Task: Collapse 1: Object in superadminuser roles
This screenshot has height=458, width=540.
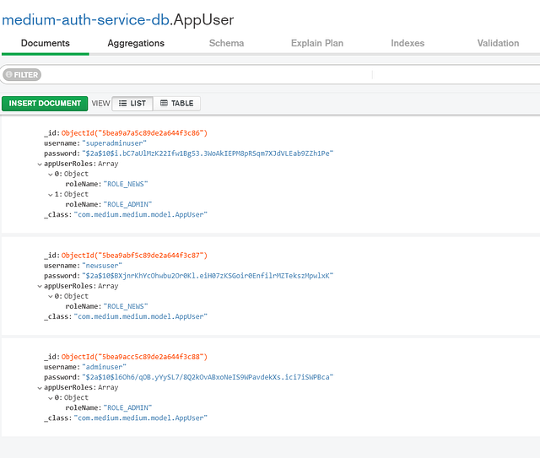Action: (x=50, y=194)
